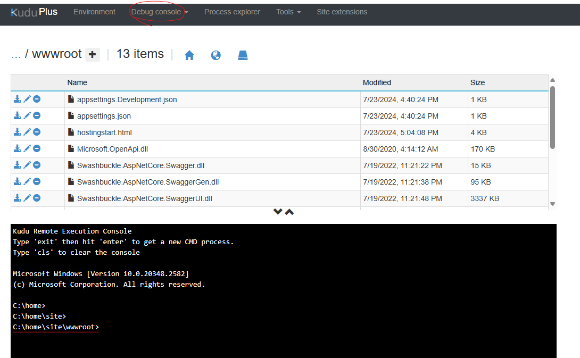This screenshot has height=358, width=580.
Task: Click the 13 items count label
Action: (140, 54)
